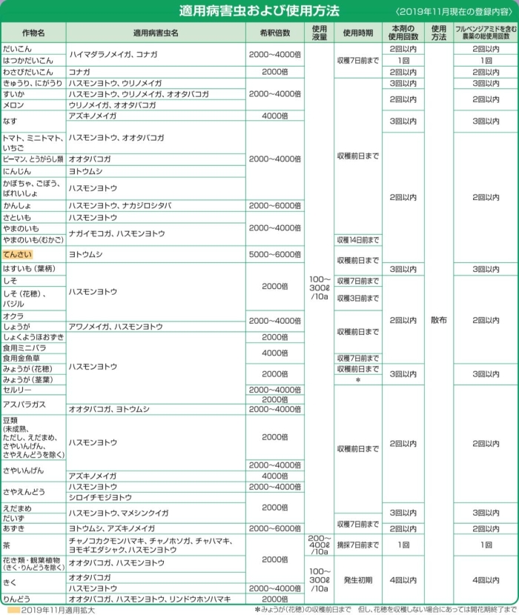Image resolution: width=519 pixels, height=615 pixels.
Task: Click the はつかだいこん crop cell
Action: click(33, 61)
